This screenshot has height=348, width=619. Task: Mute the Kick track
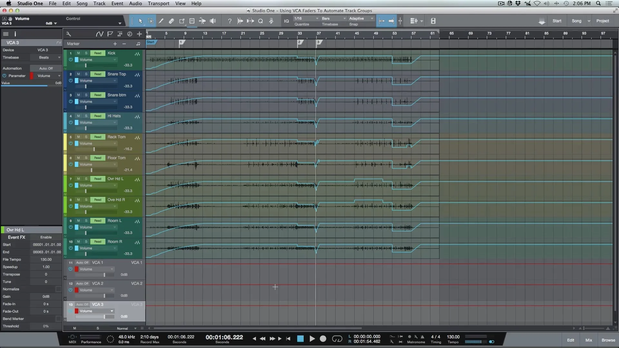pos(78,53)
